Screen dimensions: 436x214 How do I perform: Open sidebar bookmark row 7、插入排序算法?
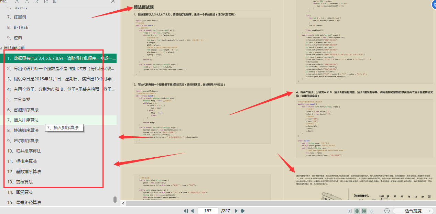[58, 120]
